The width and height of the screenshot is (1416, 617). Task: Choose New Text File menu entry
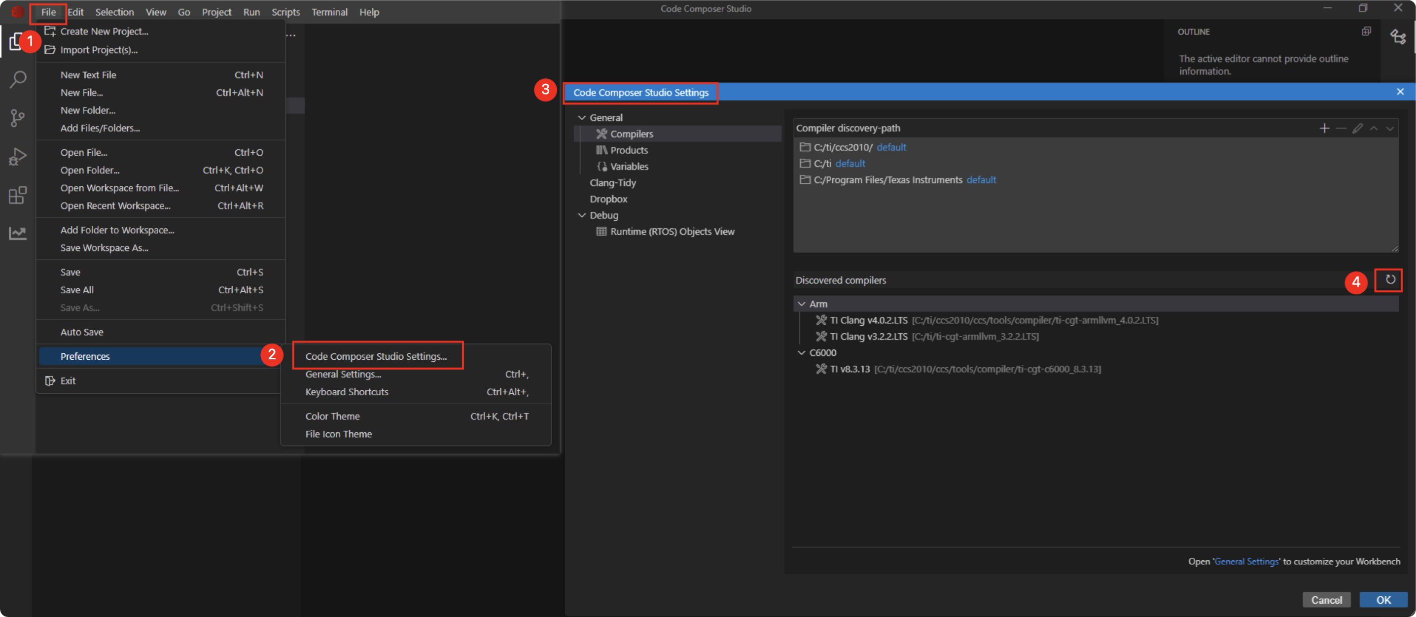pyautogui.click(x=161, y=75)
